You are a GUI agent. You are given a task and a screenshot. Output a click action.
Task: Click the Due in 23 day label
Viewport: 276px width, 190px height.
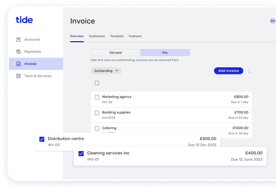239,117
